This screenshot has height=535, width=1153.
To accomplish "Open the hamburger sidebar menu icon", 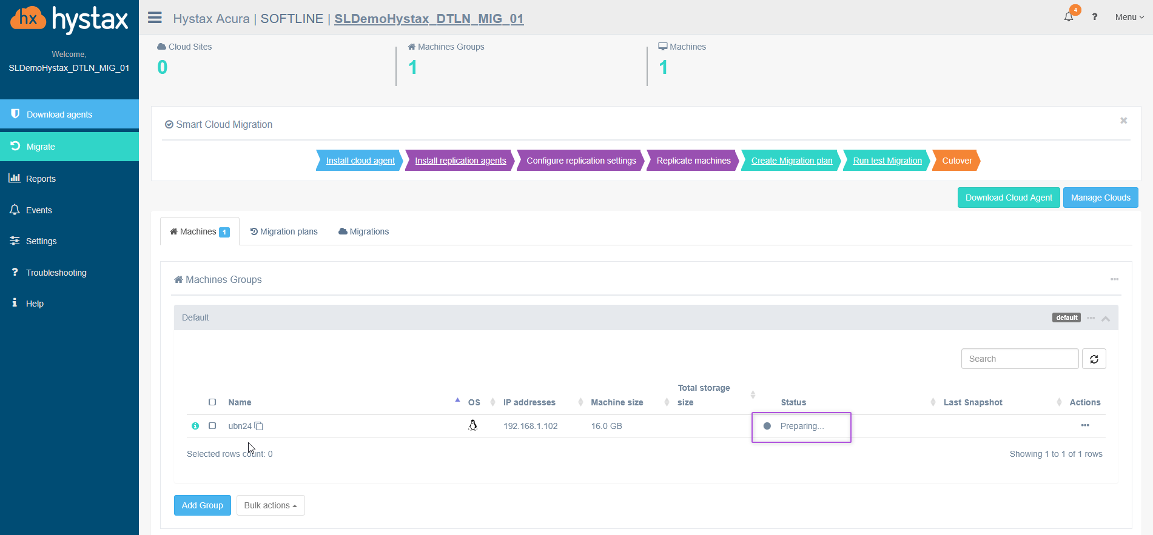I will (155, 18).
